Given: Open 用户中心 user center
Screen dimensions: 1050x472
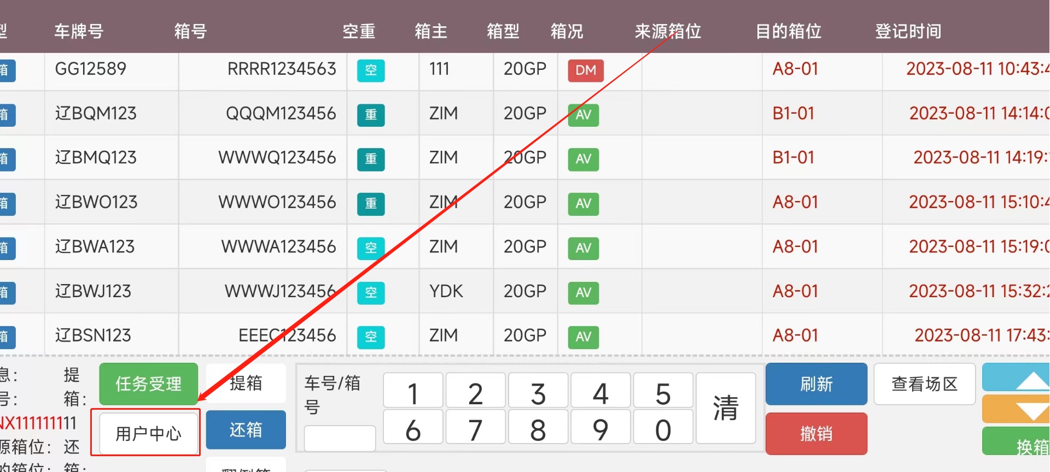Looking at the screenshot, I should point(148,434).
